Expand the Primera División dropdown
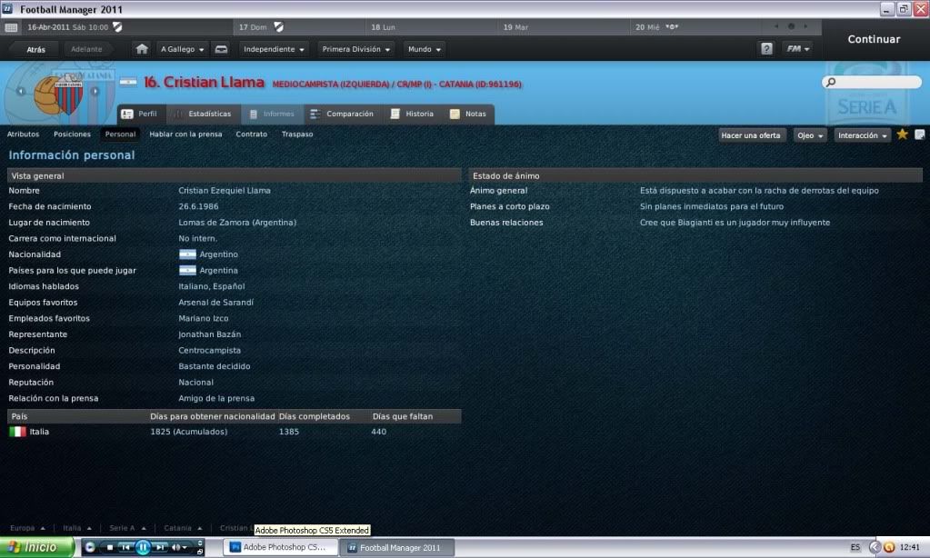Viewport: 930px width, 558px height. coord(355,49)
